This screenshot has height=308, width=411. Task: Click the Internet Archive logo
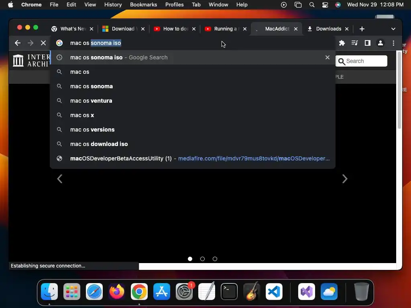[31, 61]
